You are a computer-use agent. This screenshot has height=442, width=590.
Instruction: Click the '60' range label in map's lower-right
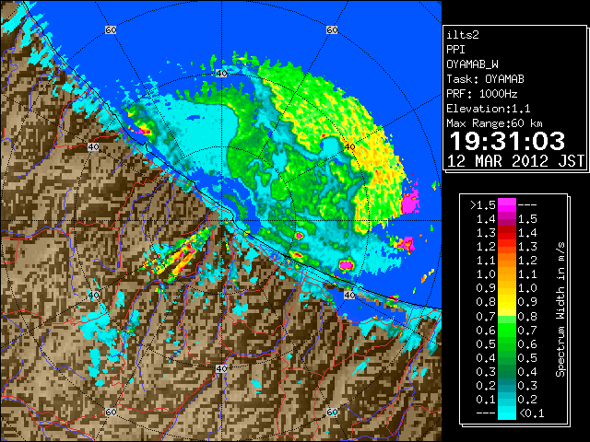point(332,412)
